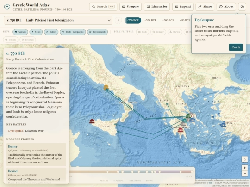Zoom out on the map
250x187 pixels.
coord(245,174)
